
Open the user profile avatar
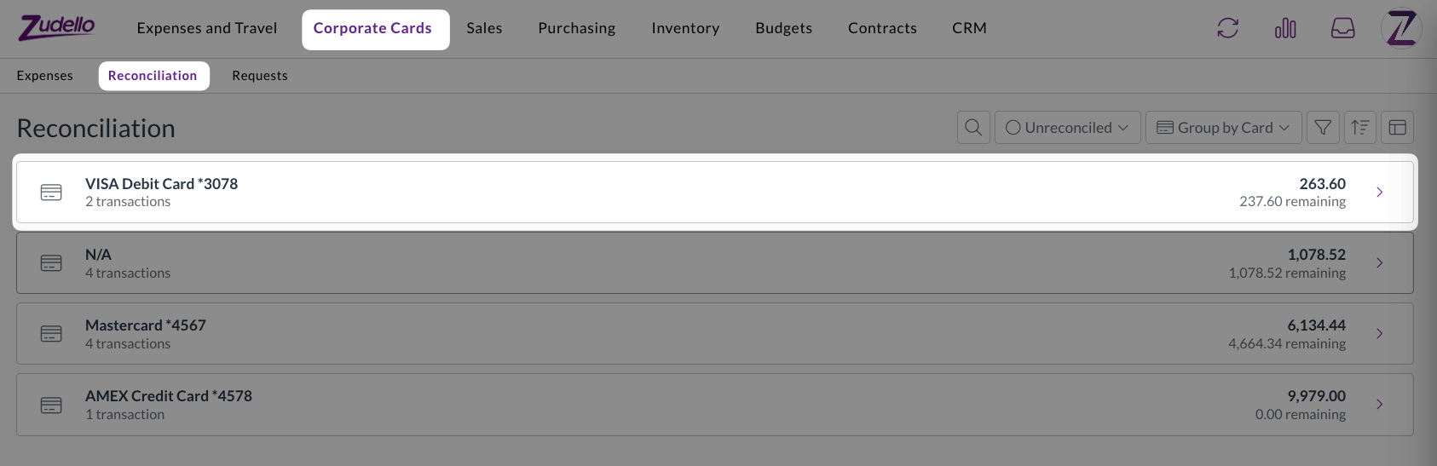(x=1401, y=28)
